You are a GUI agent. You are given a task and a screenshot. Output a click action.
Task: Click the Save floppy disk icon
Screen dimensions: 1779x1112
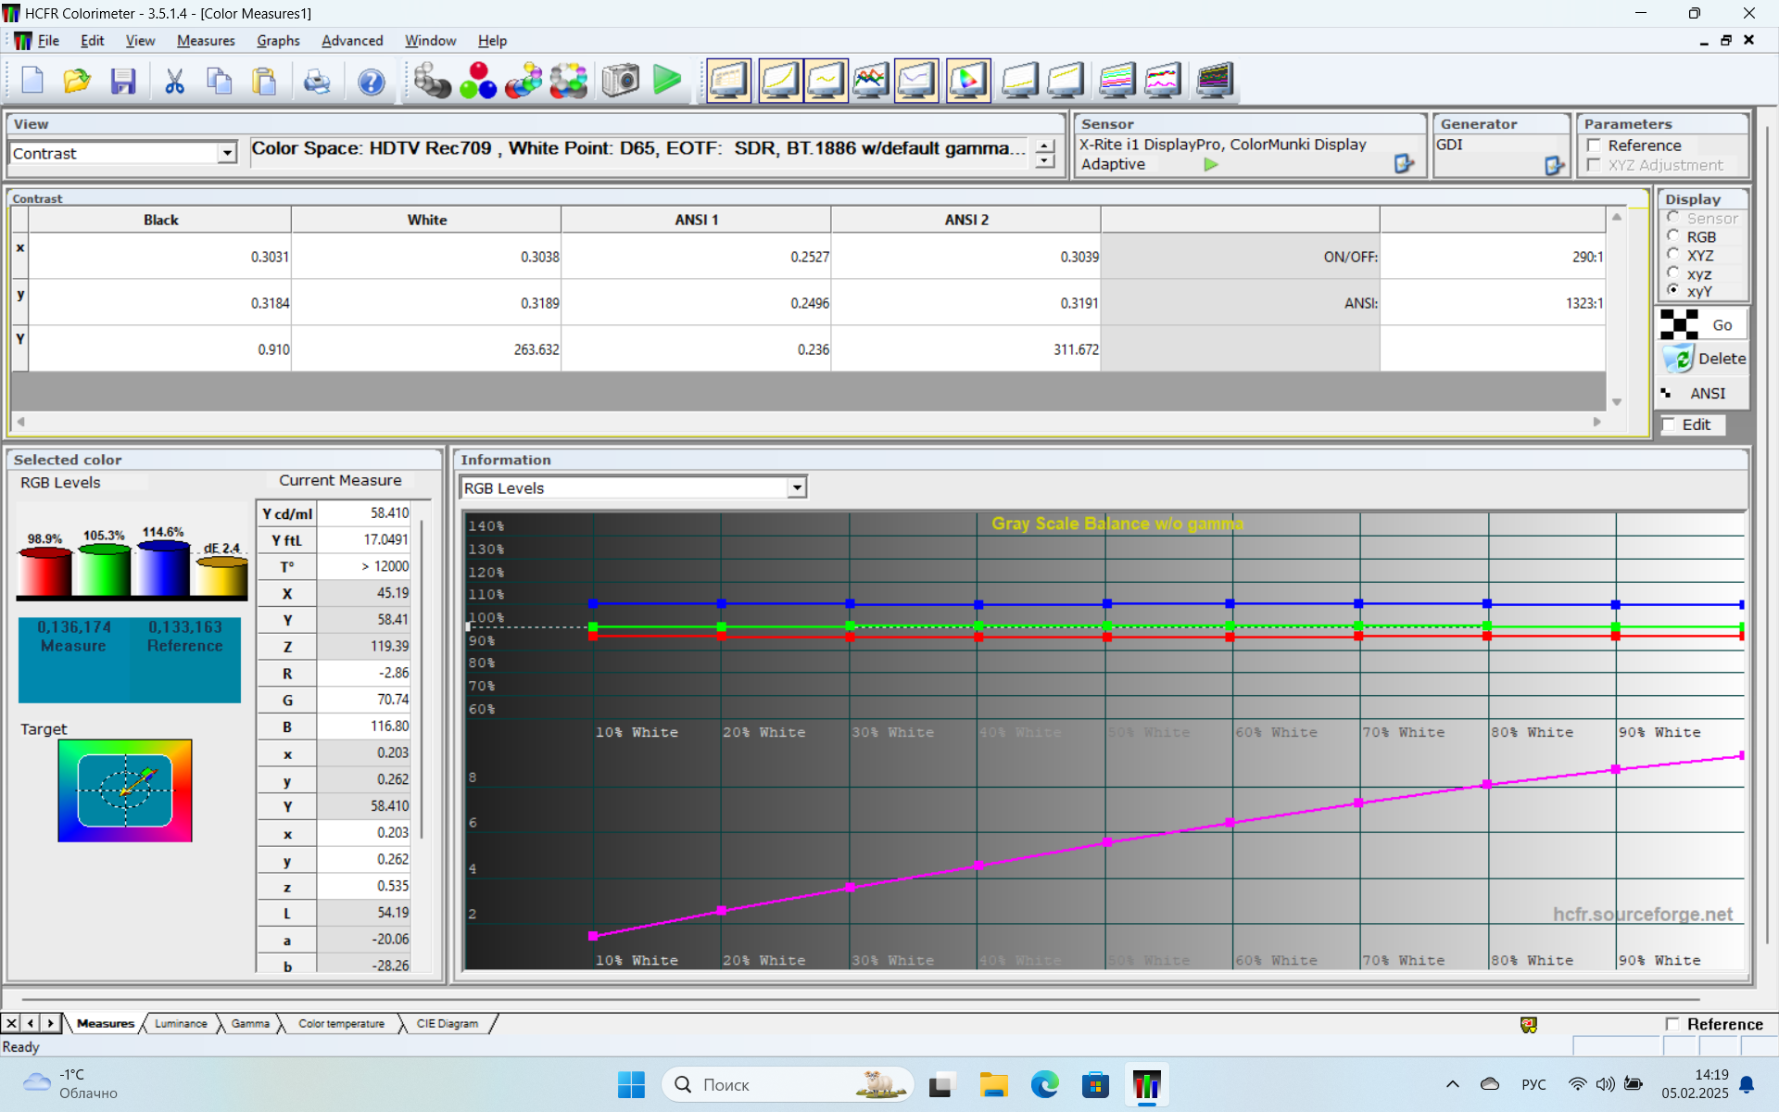[x=123, y=82]
